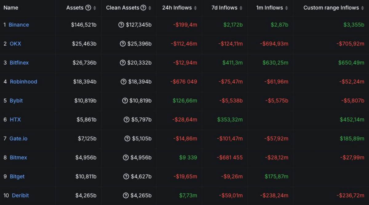The width and height of the screenshot is (369, 205).
Task: Click the question icon next to HTX's $5,797b
Action: [126, 120]
